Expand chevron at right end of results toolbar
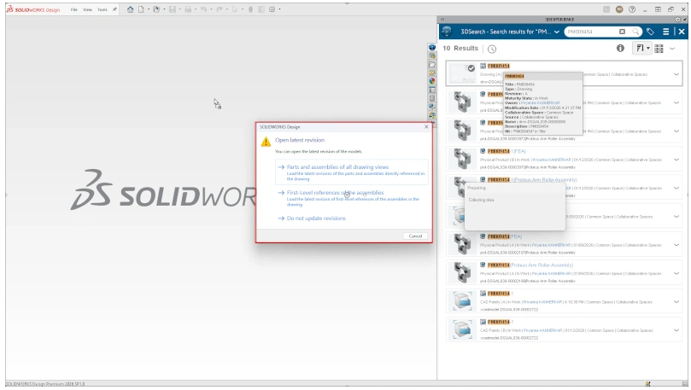The width and height of the screenshot is (691, 390). [x=672, y=49]
